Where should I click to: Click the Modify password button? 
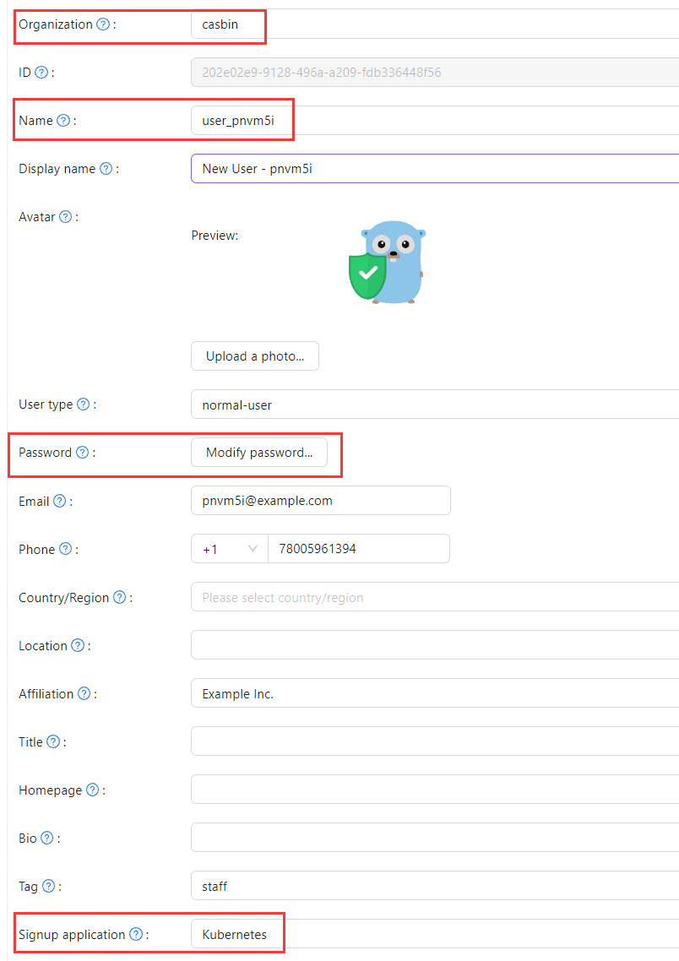coord(259,452)
